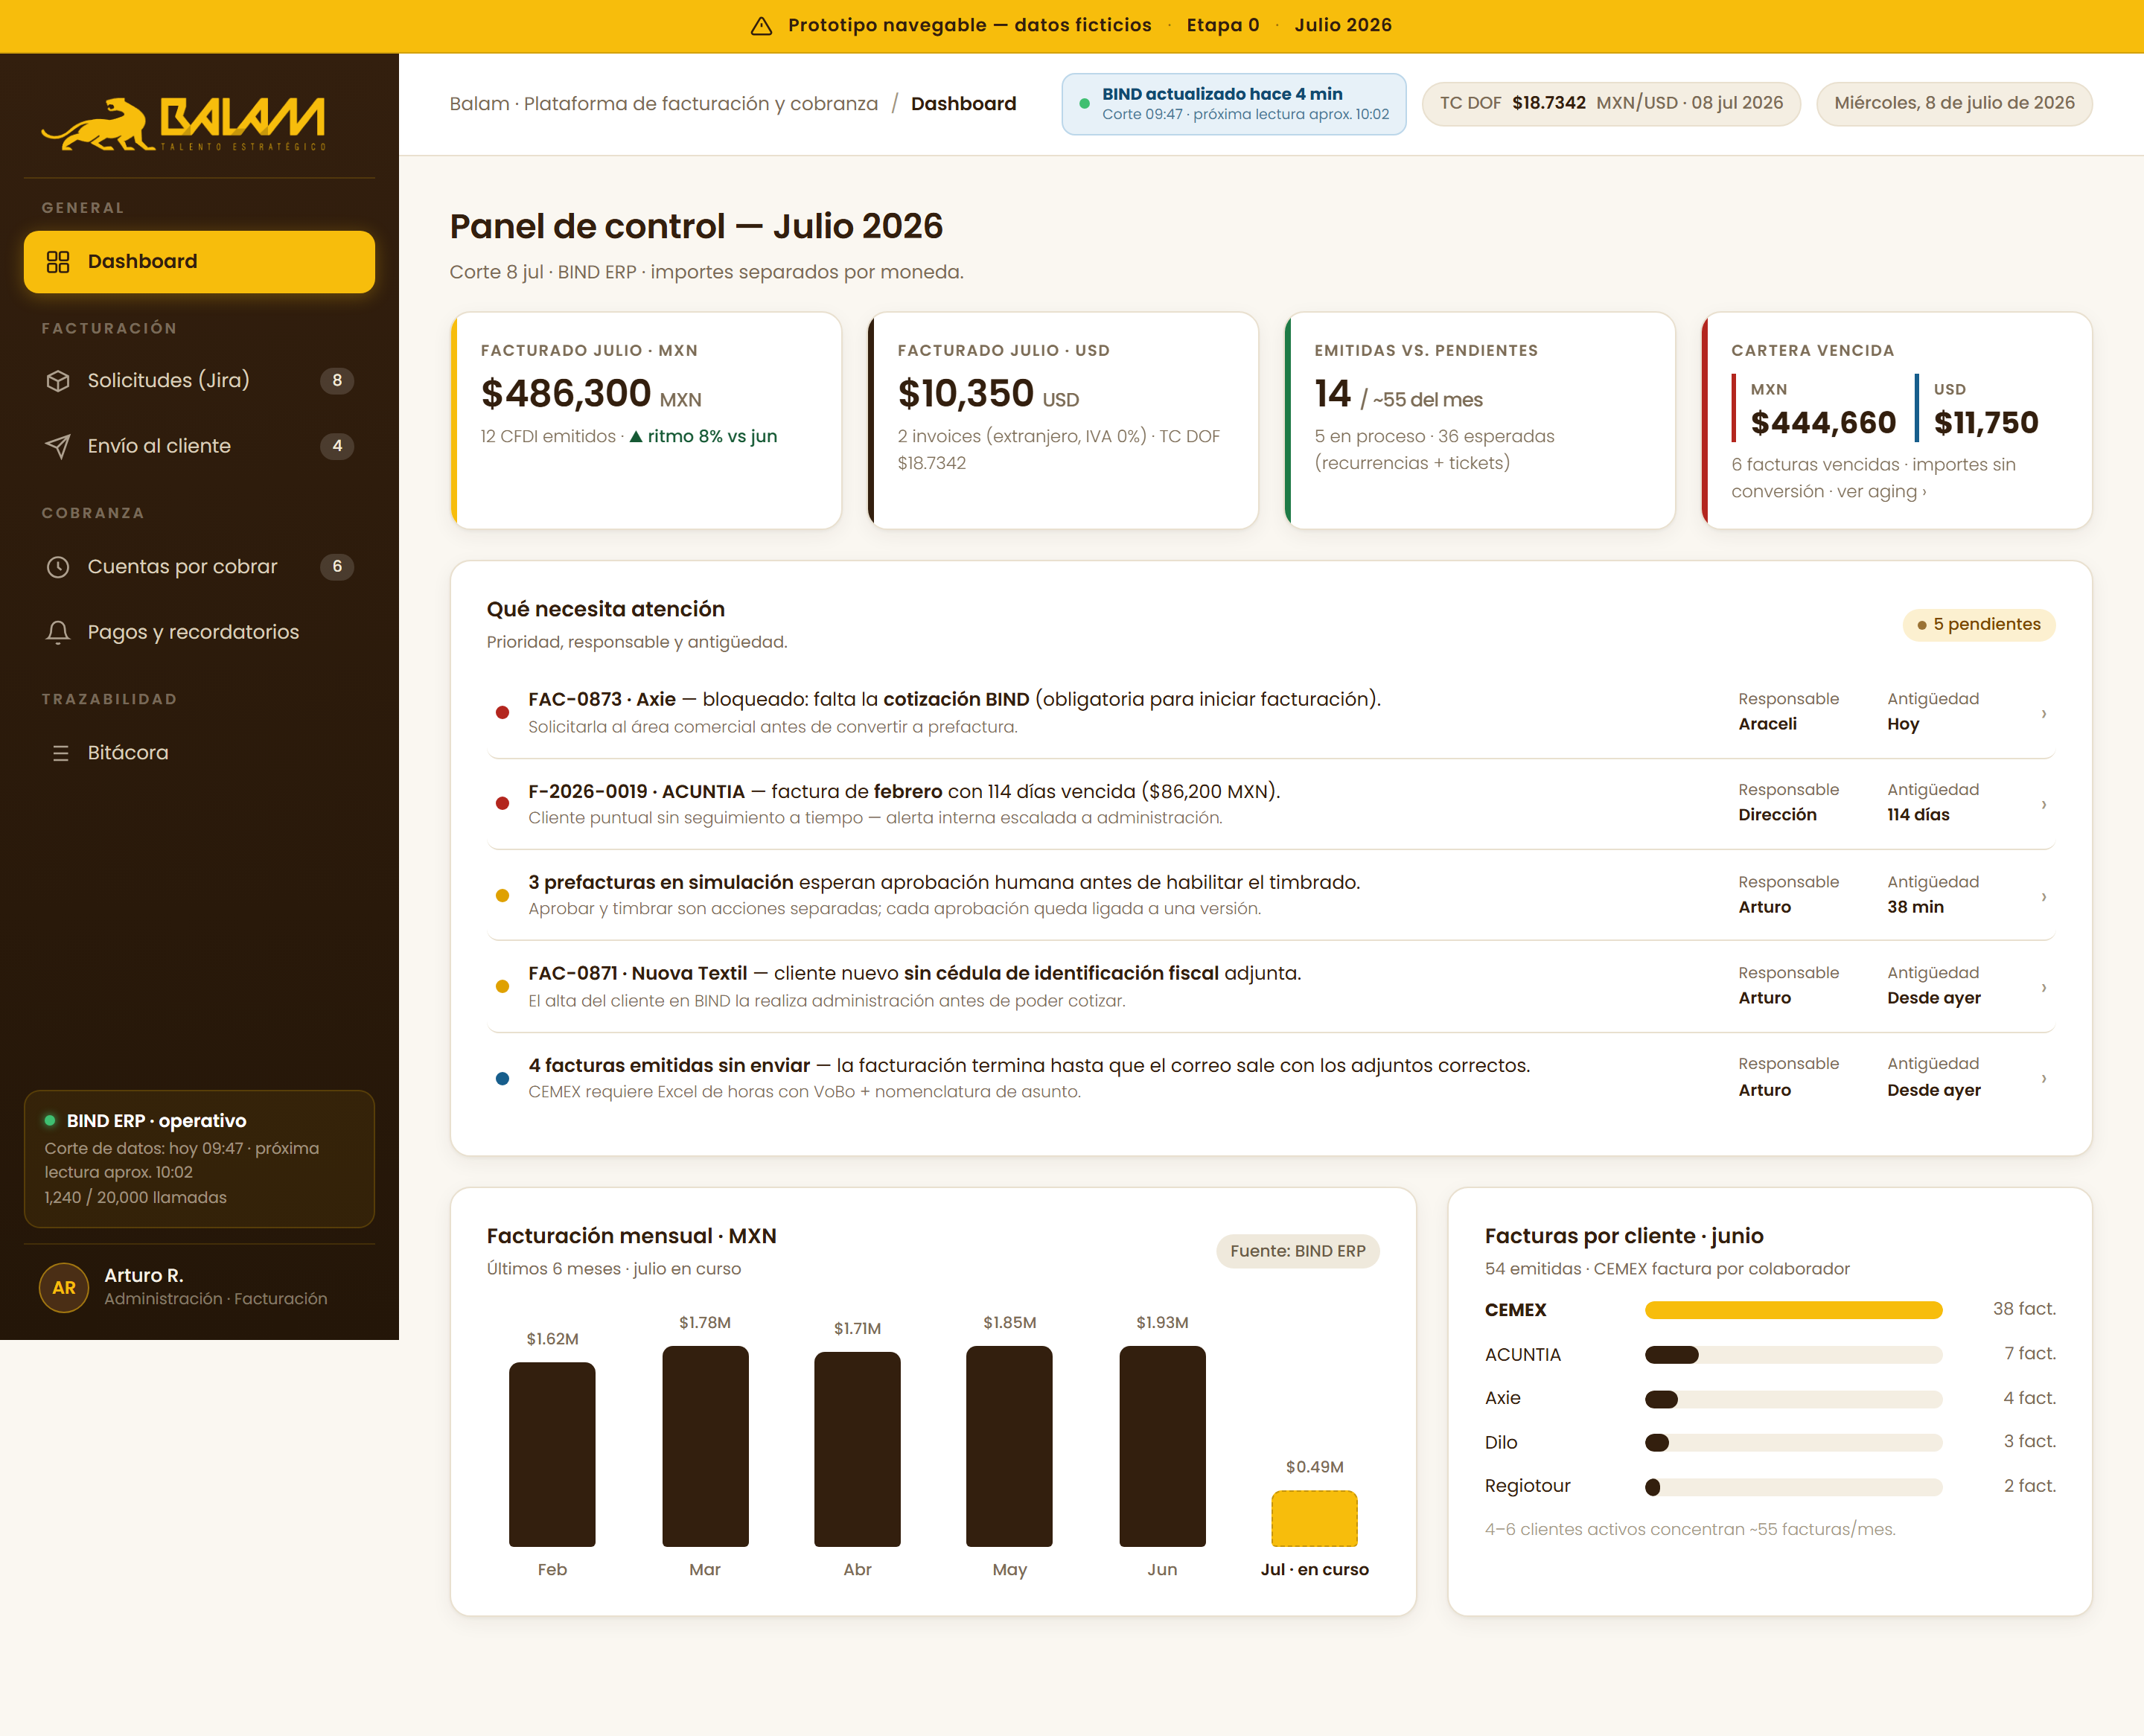The image size is (2144, 1736).
Task: Click the warning triangle in prototype banner
Action: coord(761,26)
